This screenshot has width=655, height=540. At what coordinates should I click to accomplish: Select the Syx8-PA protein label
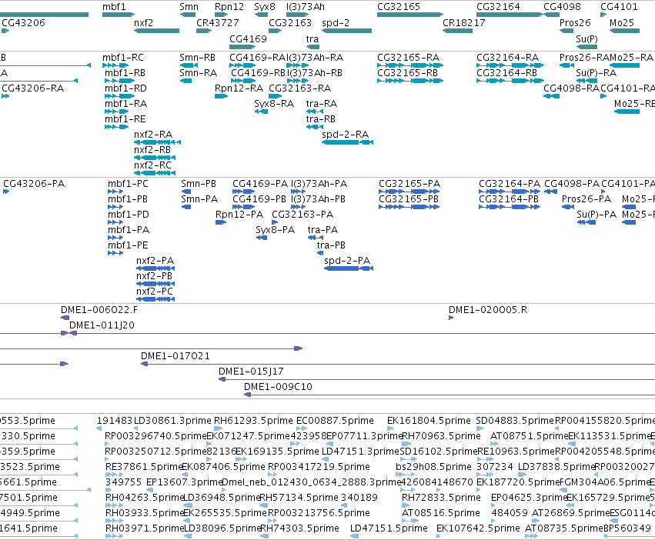point(275,230)
